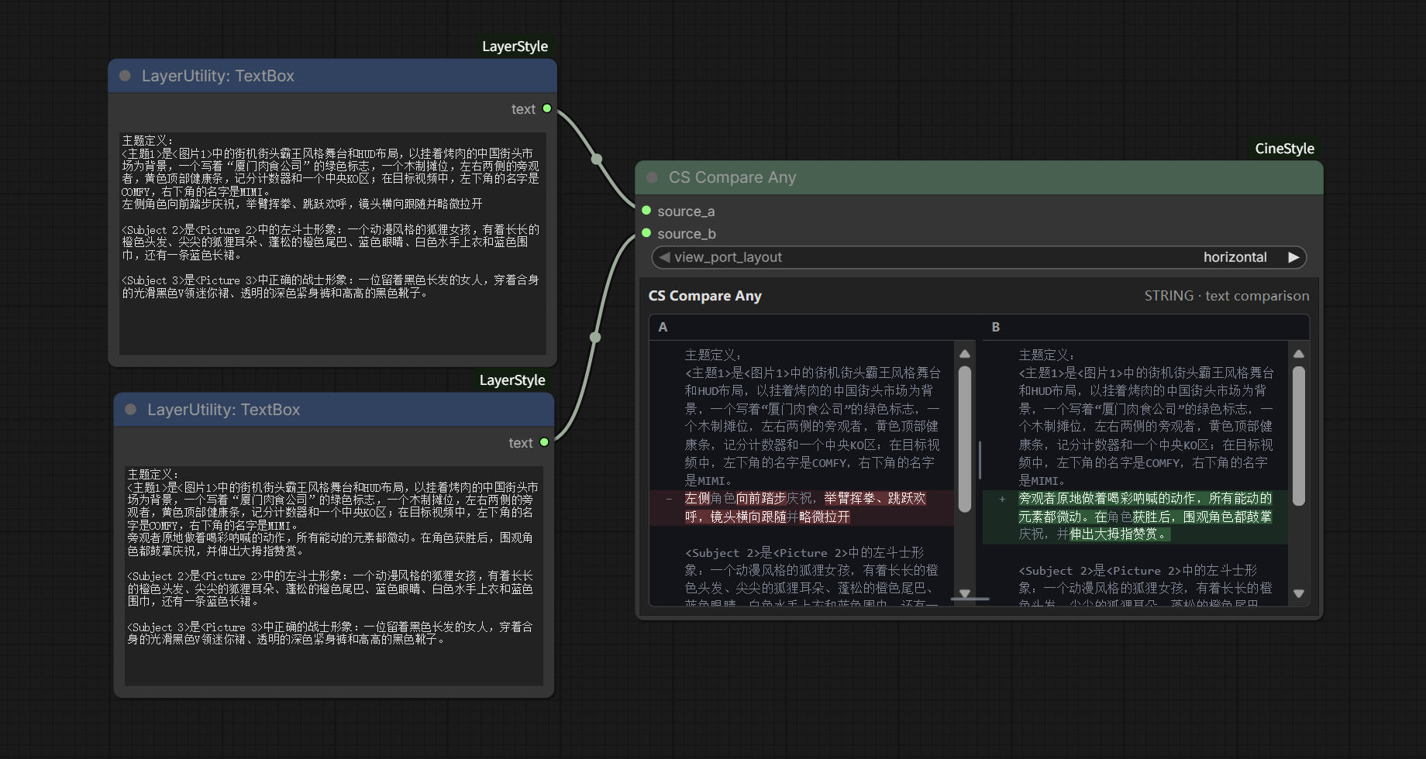This screenshot has width=1426, height=759.
Task: Click the panel A vertical scrollbar thumb
Action: pyautogui.click(x=965, y=439)
